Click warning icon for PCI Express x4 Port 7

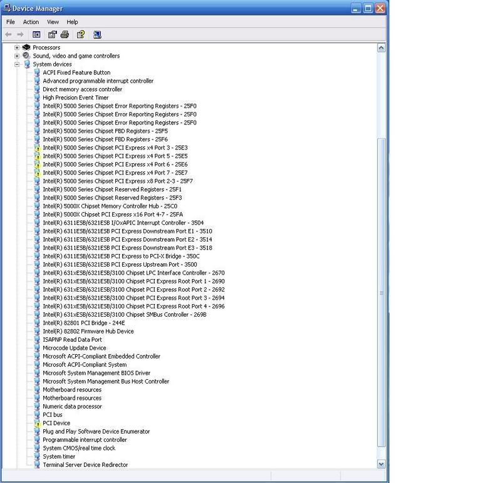(x=37, y=173)
